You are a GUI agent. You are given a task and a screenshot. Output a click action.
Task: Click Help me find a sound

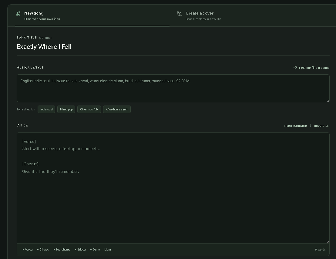pos(311,68)
